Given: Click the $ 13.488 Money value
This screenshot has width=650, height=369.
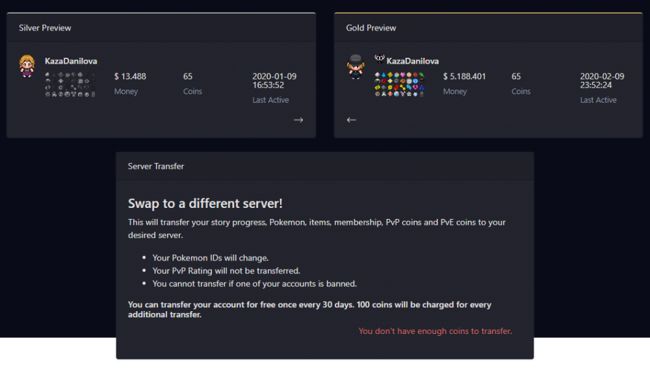Looking at the screenshot, I should [130, 77].
